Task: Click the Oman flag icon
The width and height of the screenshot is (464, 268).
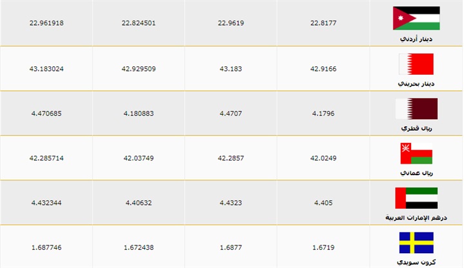Action: click(416, 153)
